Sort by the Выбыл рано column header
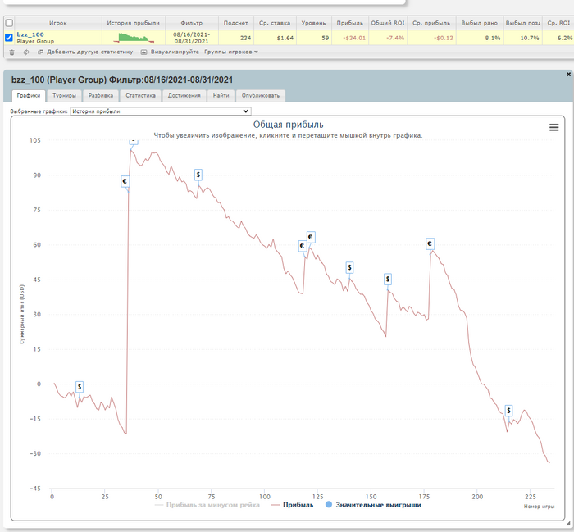This screenshot has width=574, height=532. (479, 23)
